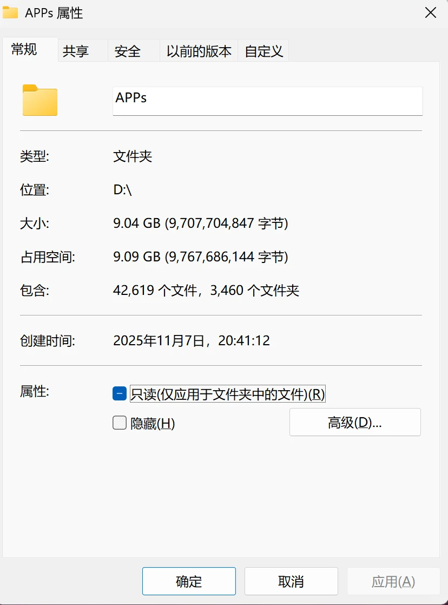Click the folder size text

click(x=200, y=223)
